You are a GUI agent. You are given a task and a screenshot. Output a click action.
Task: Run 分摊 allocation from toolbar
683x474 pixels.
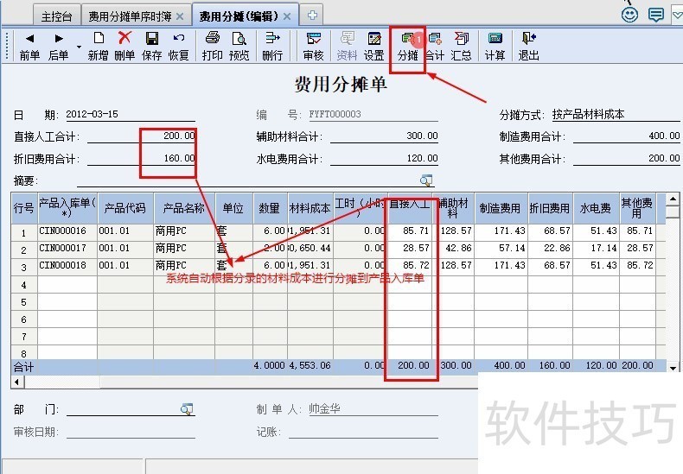407,46
